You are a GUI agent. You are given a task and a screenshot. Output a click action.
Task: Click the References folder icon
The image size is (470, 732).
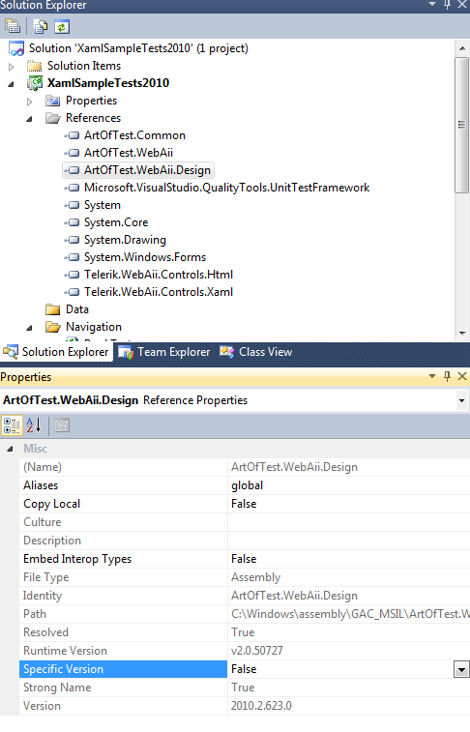(53, 118)
